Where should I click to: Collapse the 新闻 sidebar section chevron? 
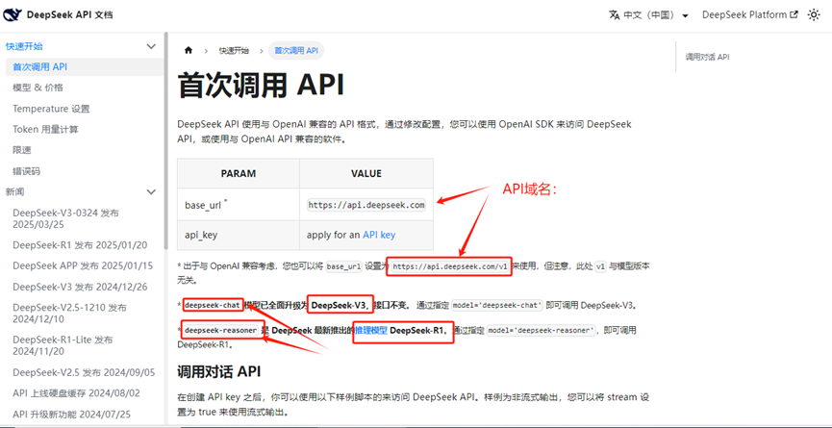pyautogui.click(x=151, y=191)
